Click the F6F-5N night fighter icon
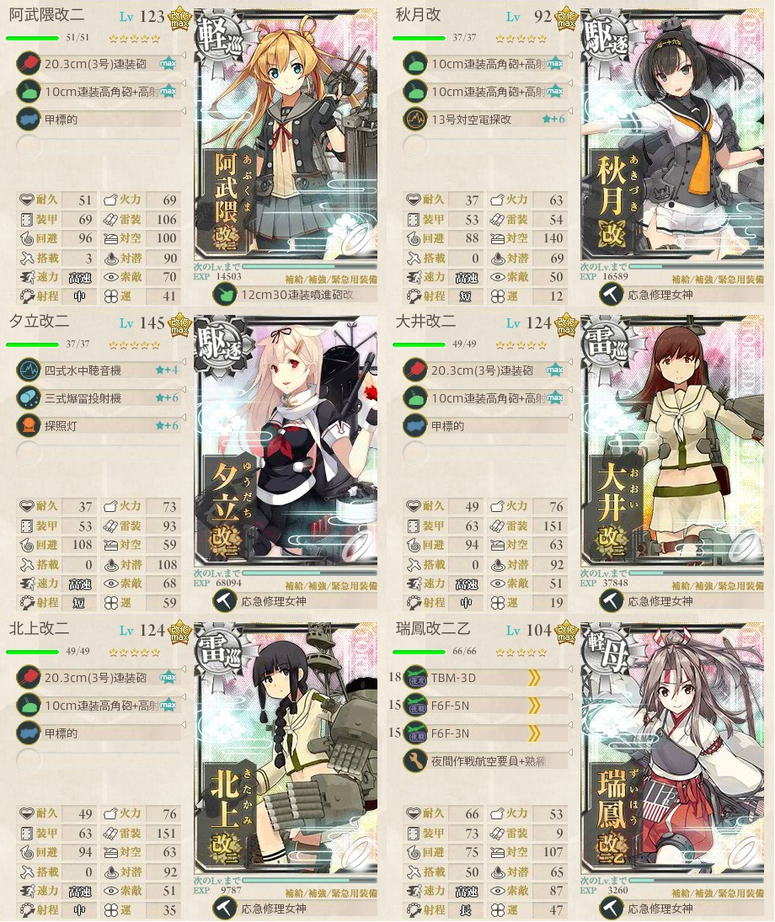 click(x=415, y=706)
